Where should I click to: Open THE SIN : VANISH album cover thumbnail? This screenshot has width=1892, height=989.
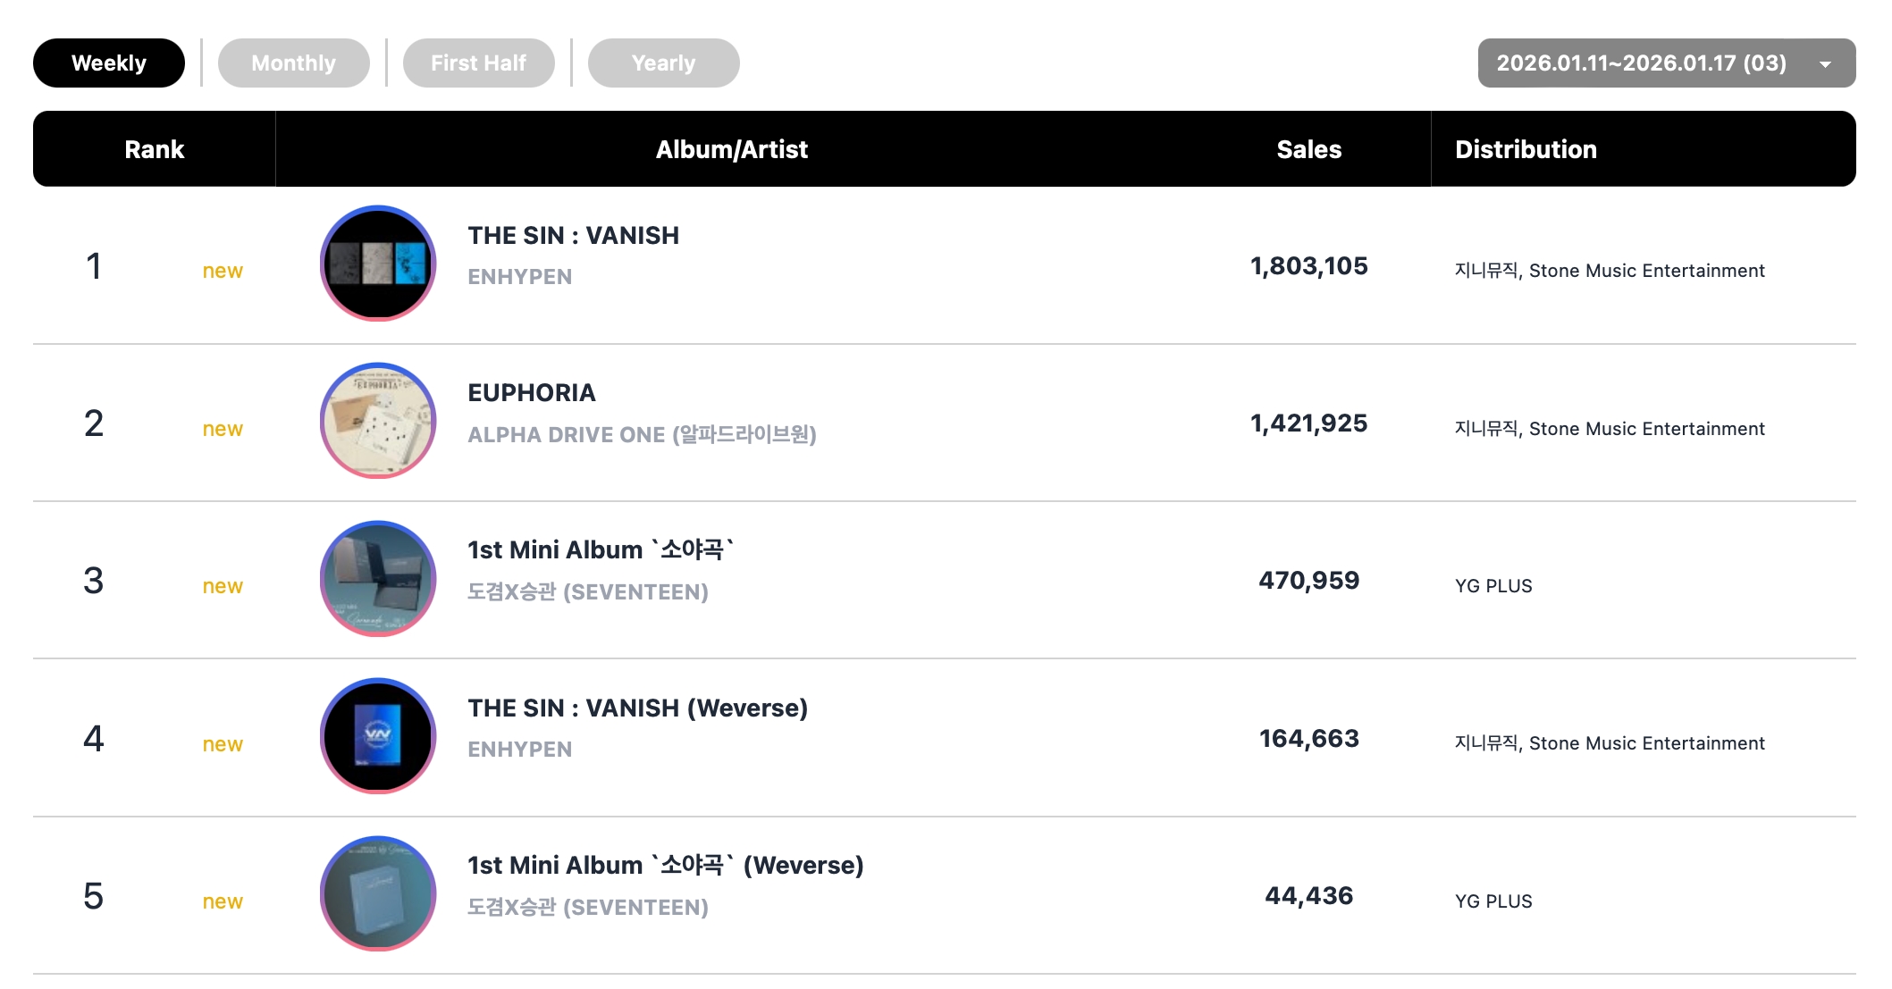pyautogui.click(x=378, y=264)
